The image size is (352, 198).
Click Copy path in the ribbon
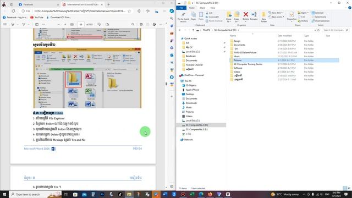click(x=212, y=17)
